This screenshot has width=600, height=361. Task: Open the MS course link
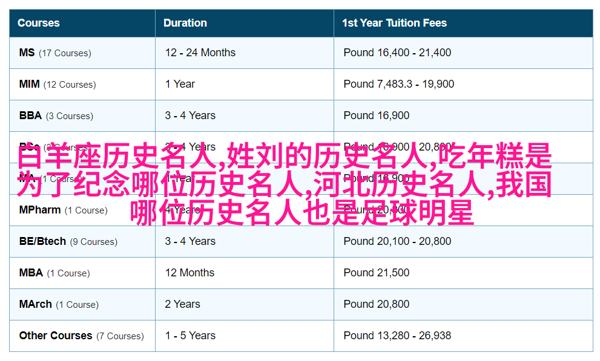(x=27, y=53)
